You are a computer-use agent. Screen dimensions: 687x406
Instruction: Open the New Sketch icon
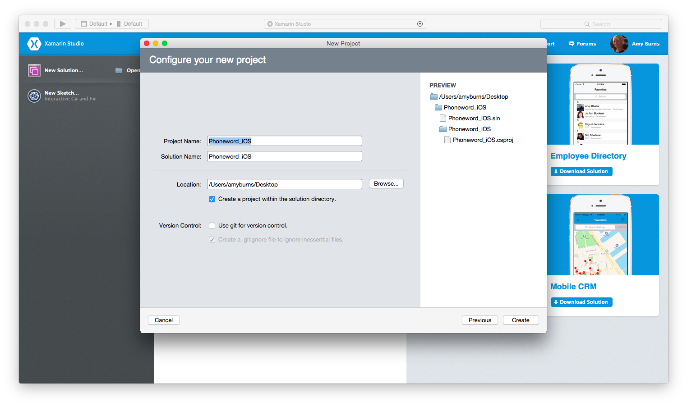point(34,96)
